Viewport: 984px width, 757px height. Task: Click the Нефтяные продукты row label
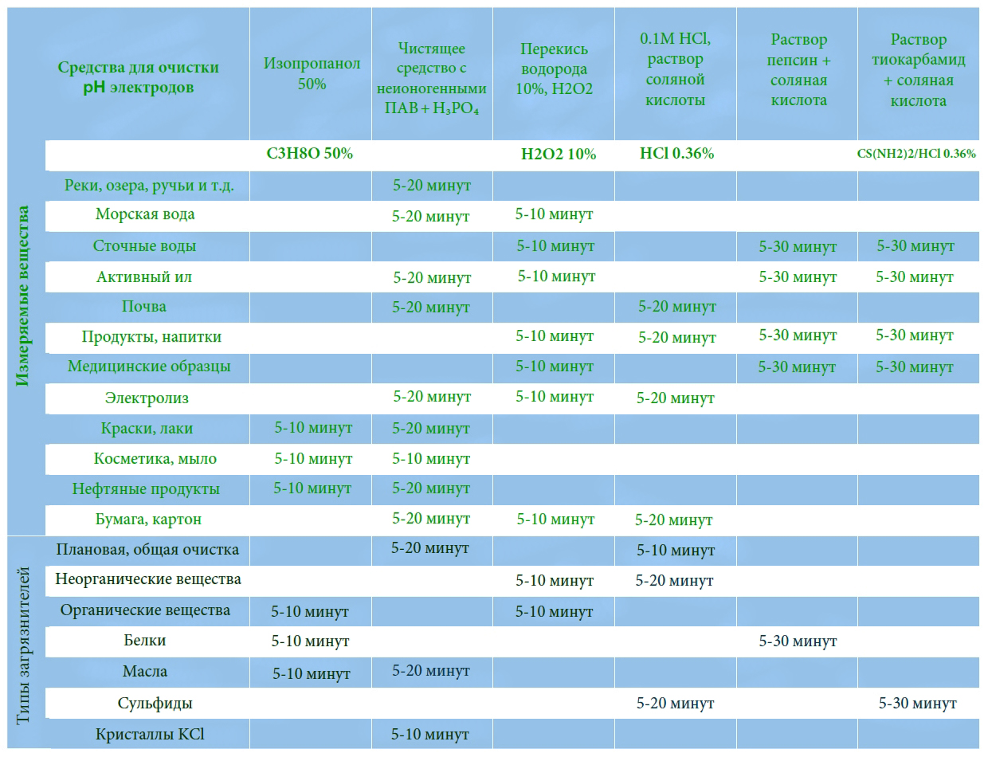(146, 488)
